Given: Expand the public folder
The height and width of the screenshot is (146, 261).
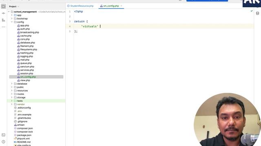Looking at the screenshot, I should pos(12,87).
